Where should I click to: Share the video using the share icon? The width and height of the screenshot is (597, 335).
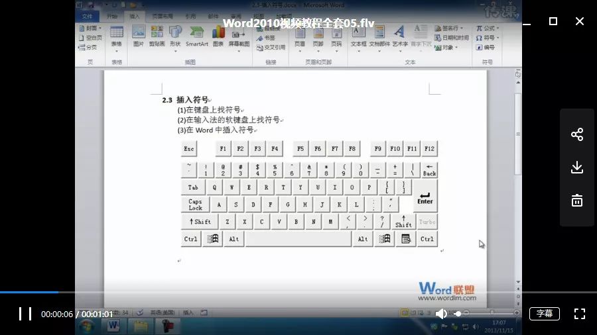(577, 134)
